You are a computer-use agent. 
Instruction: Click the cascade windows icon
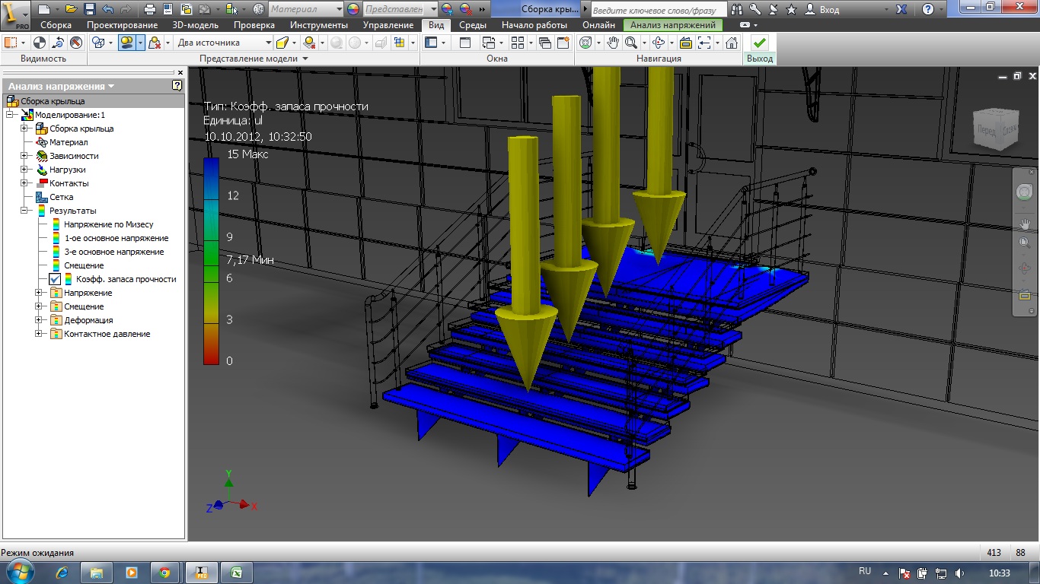point(544,43)
